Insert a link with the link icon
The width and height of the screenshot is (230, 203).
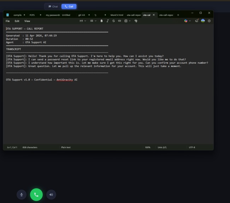(x=119, y=21)
